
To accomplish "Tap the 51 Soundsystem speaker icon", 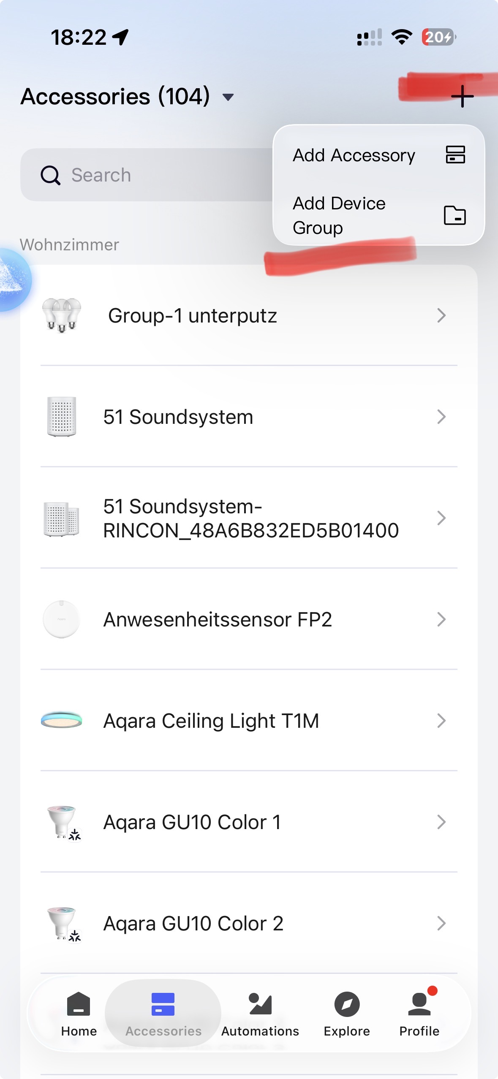I will pyautogui.click(x=62, y=417).
